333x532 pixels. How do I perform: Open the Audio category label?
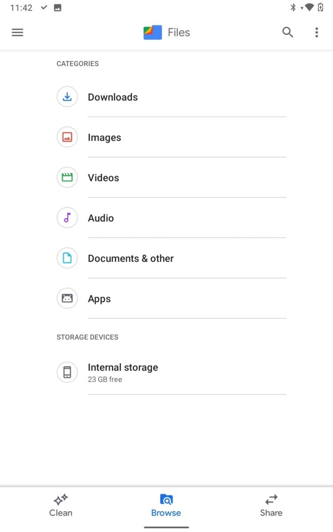[x=101, y=218]
